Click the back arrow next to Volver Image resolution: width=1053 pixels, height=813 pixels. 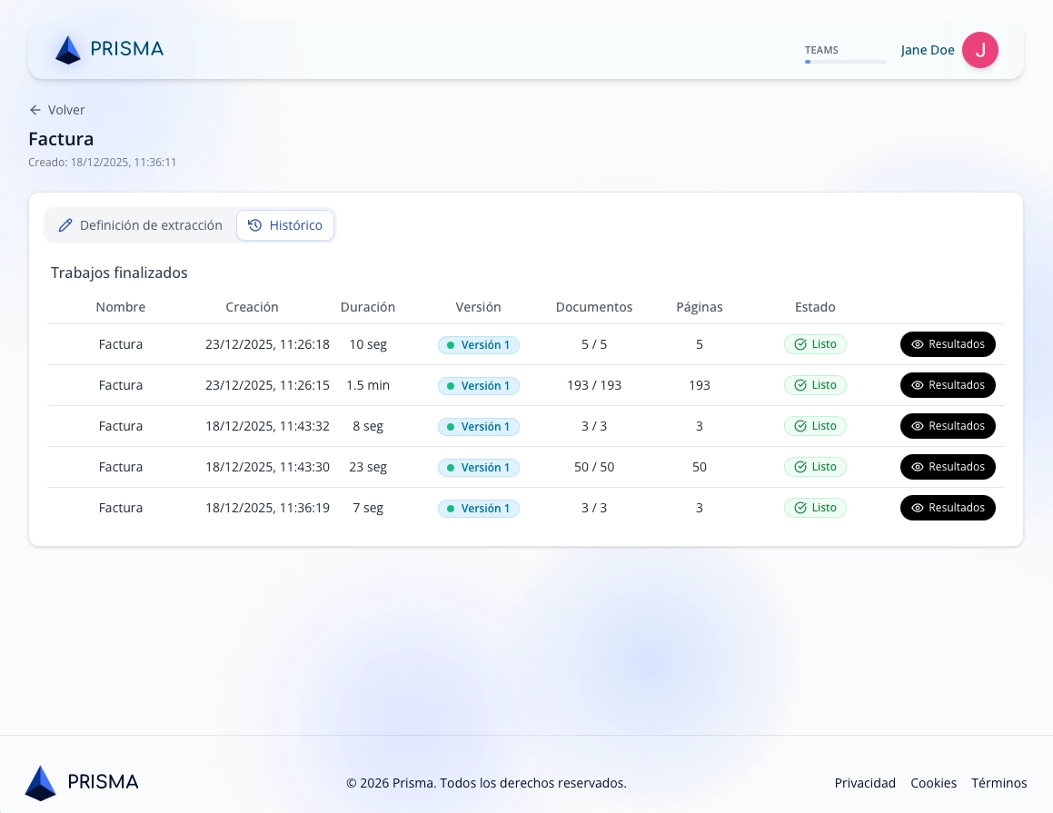tap(35, 109)
